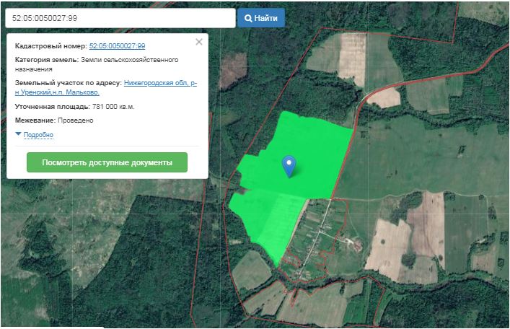The height and width of the screenshot is (329, 510).
Task: Expand the Подробно details section
Action: [38, 135]
